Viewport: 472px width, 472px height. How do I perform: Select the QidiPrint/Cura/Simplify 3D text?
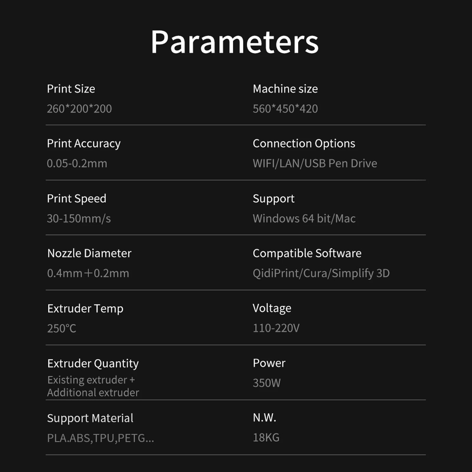coord(321,273)
